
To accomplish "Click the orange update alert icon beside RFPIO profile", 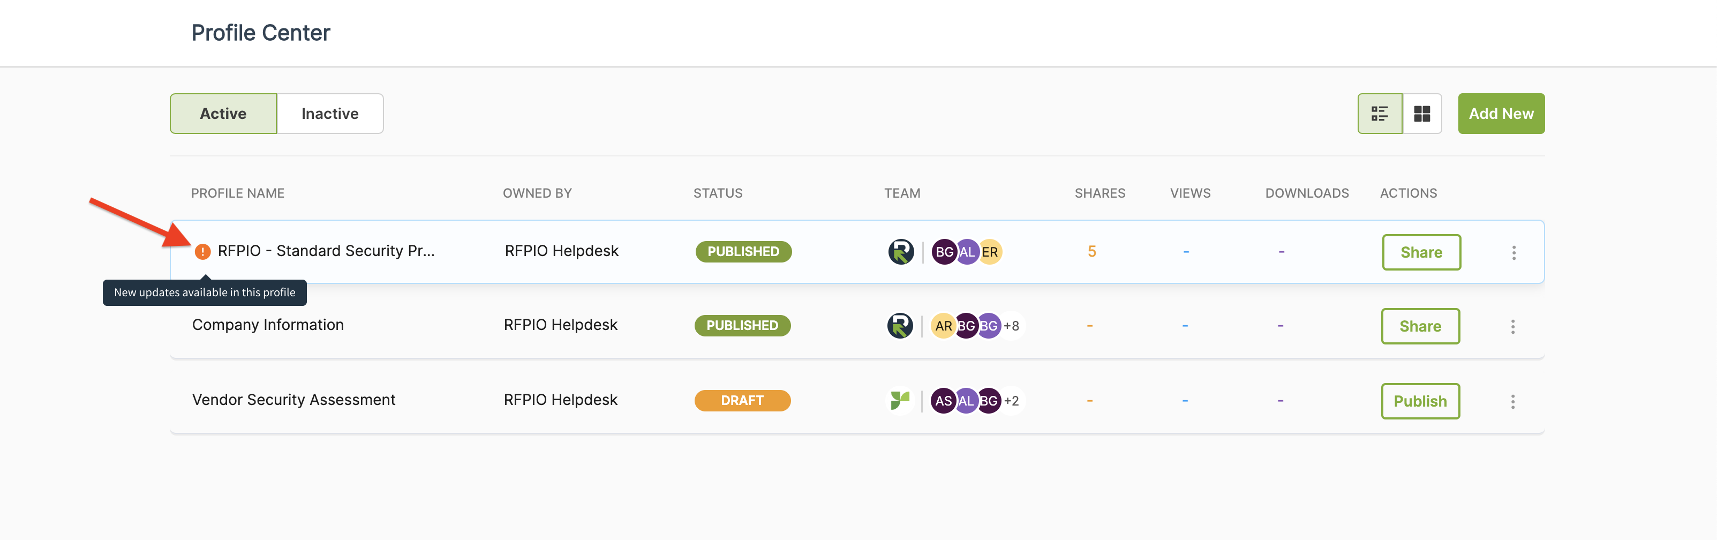I will 202,251.
